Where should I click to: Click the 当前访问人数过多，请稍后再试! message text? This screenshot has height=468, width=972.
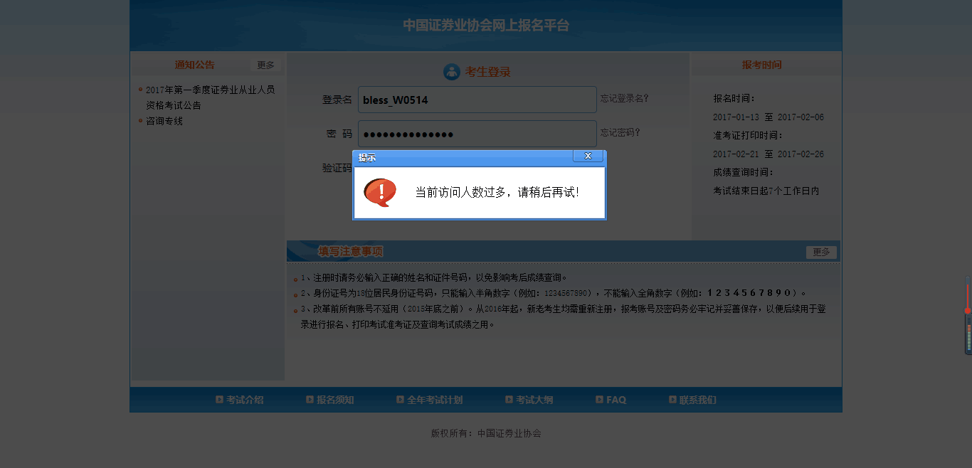coord(497,192)
